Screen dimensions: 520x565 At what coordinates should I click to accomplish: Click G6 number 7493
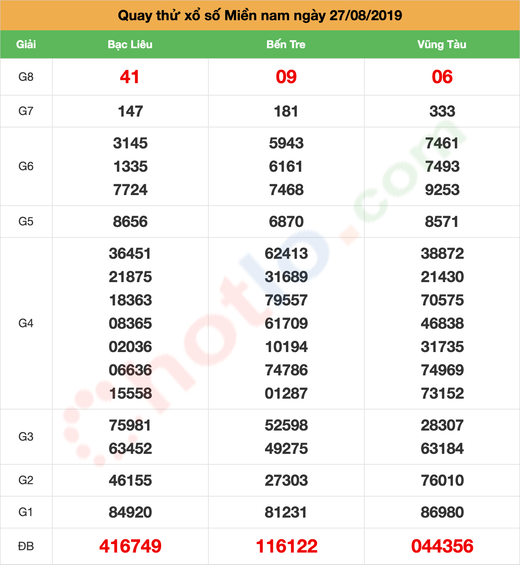pyautogui.click(x=442, y=167)
